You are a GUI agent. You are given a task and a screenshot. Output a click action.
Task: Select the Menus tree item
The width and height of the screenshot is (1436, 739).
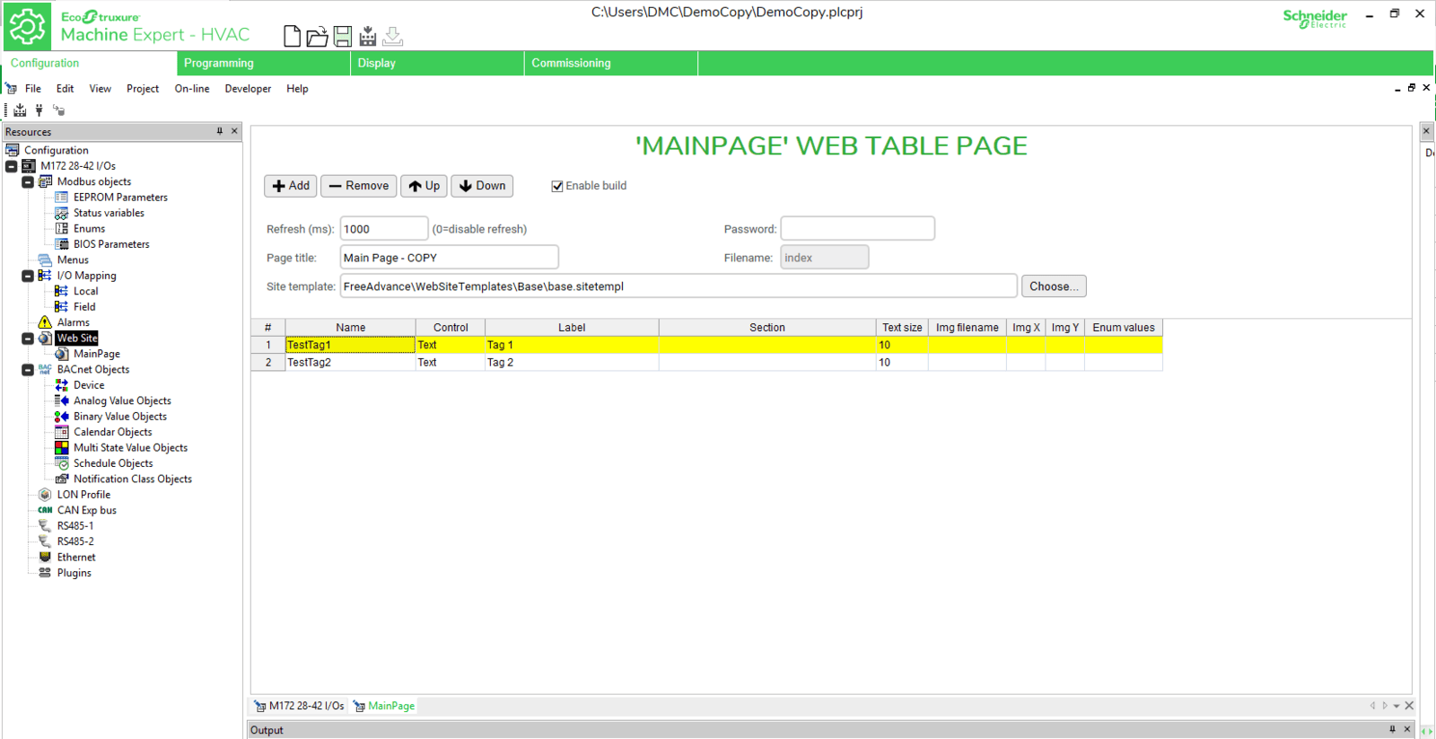click(x=73, y=260)
